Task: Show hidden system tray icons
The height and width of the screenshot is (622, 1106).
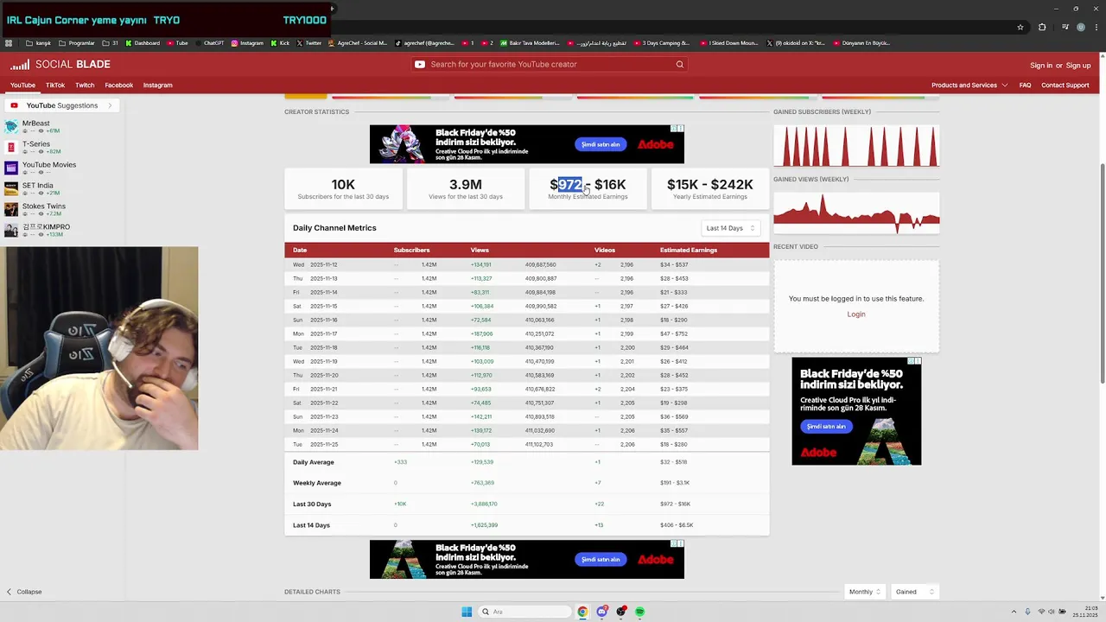Action: 1014,612
